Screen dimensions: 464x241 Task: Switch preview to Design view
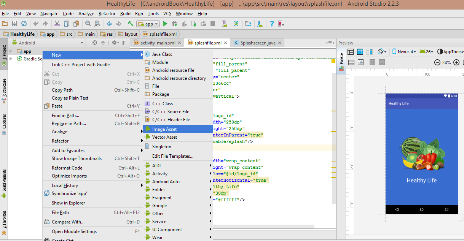tap(351, 52)
